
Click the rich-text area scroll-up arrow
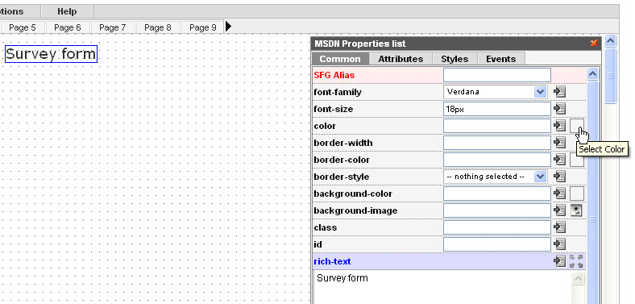point(578,278)
